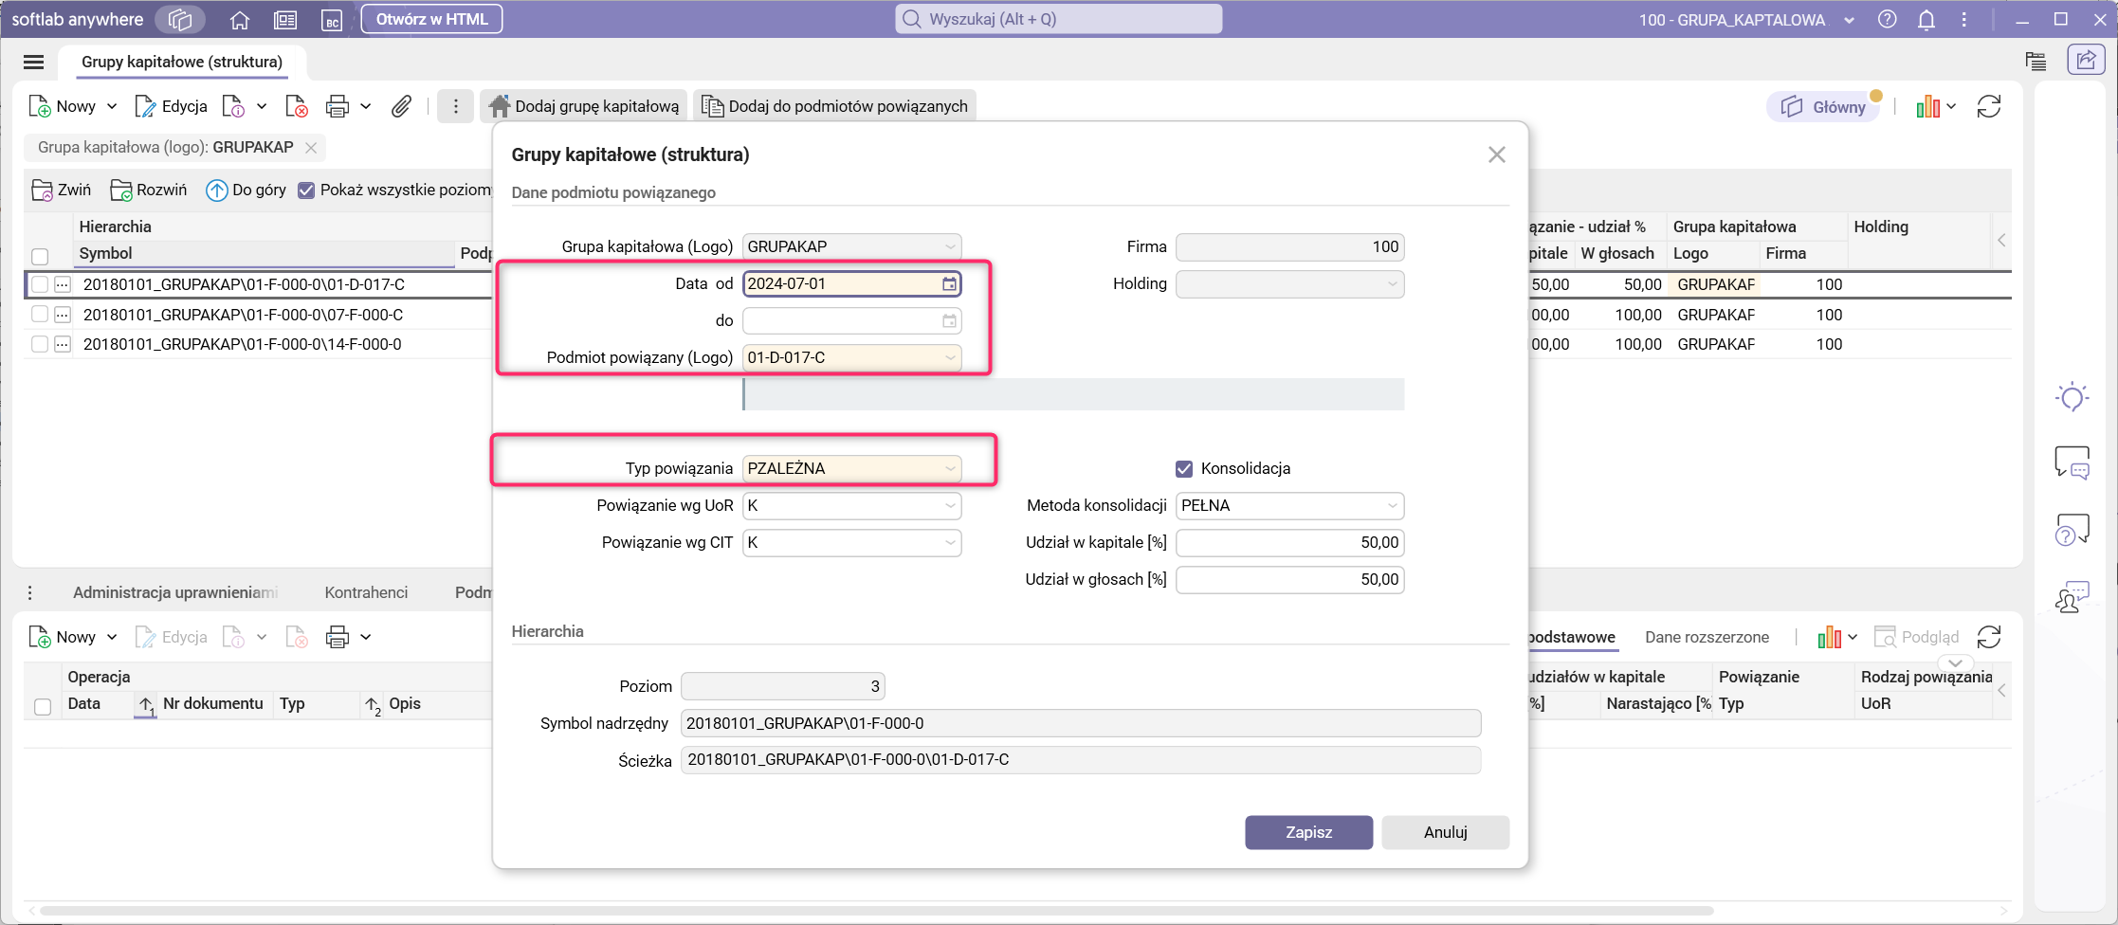
Task: Open the lightbulb hints icon in the sidebar
Action: coord(2072,397)
